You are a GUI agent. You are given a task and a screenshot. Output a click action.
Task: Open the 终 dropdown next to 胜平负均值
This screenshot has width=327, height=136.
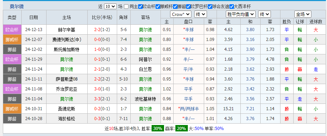point(265,14)
